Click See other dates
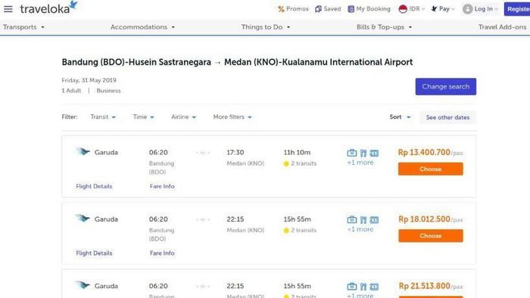The width and height of the screenshot is (530, 298). 447,117
